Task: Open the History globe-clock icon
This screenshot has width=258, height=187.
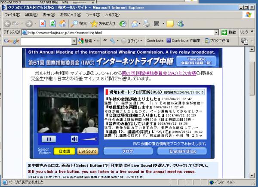Action: [x=123, y=24]
